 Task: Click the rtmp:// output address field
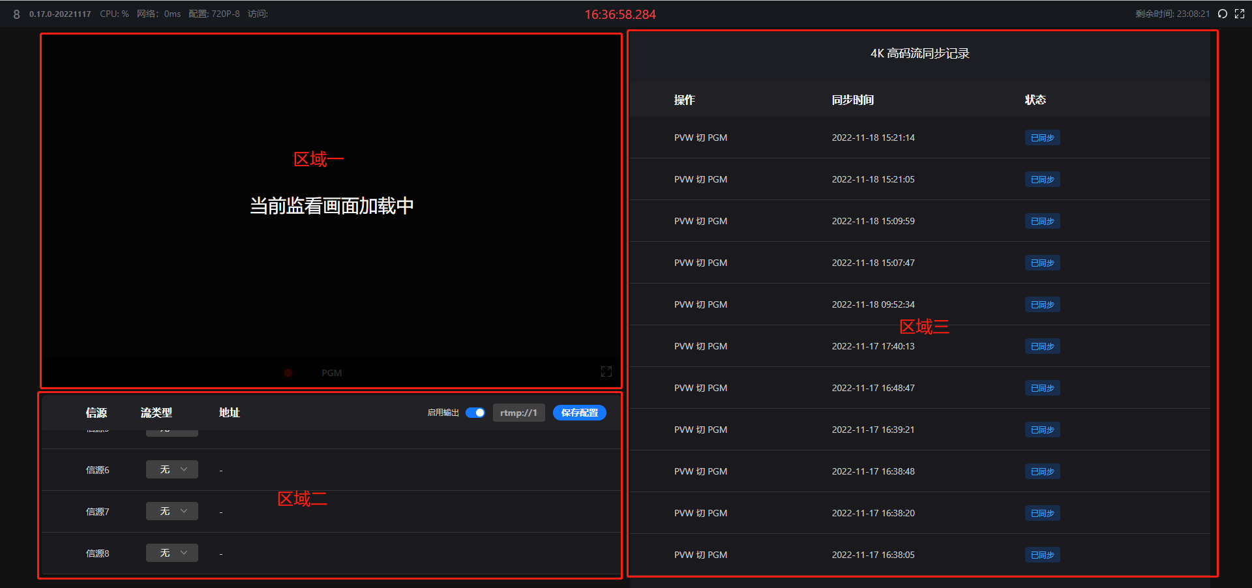(x=518, y=413)
